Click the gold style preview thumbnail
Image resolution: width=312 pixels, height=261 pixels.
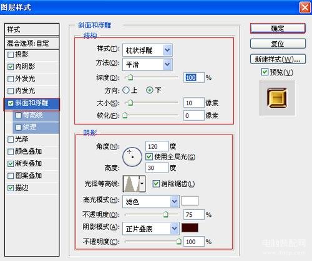[277, 98]
